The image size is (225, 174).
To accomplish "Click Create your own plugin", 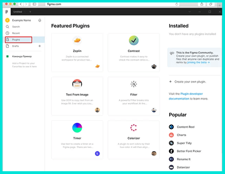I will [x=190, y=82].
